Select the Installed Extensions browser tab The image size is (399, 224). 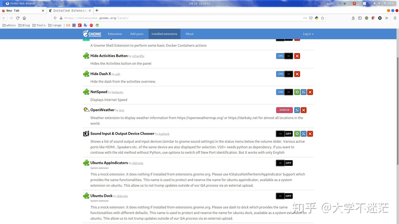click(70, 11)
